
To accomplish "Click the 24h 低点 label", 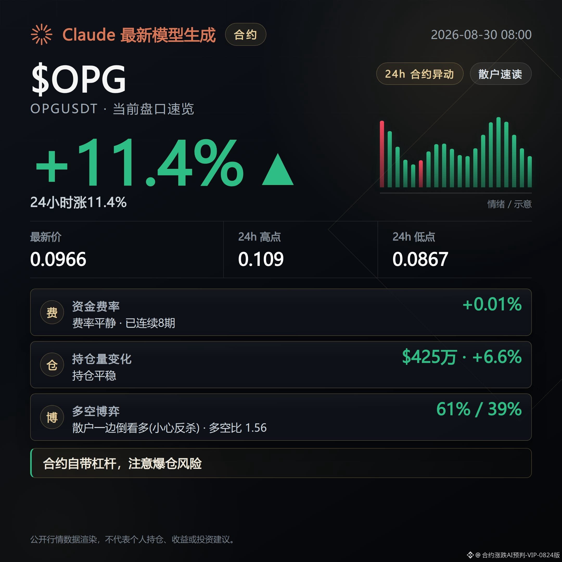I will [414, 237].
